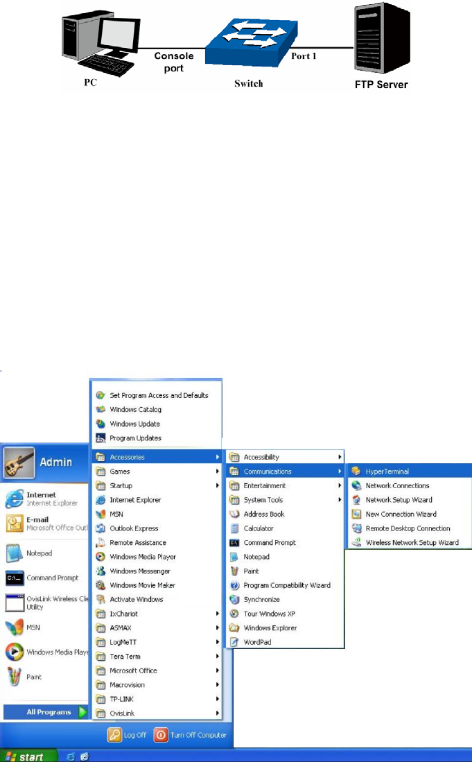
Task: Expand the Accessories submenu arrow
Action: pyautogui.click(x=217, y=457)
